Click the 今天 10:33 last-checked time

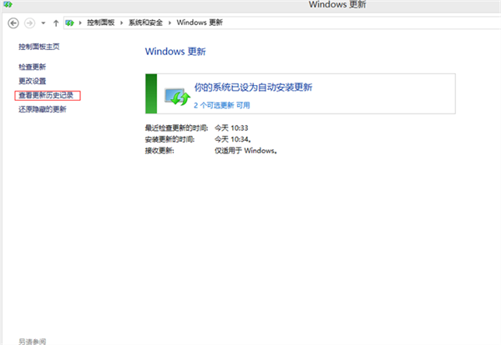(231, 128)
